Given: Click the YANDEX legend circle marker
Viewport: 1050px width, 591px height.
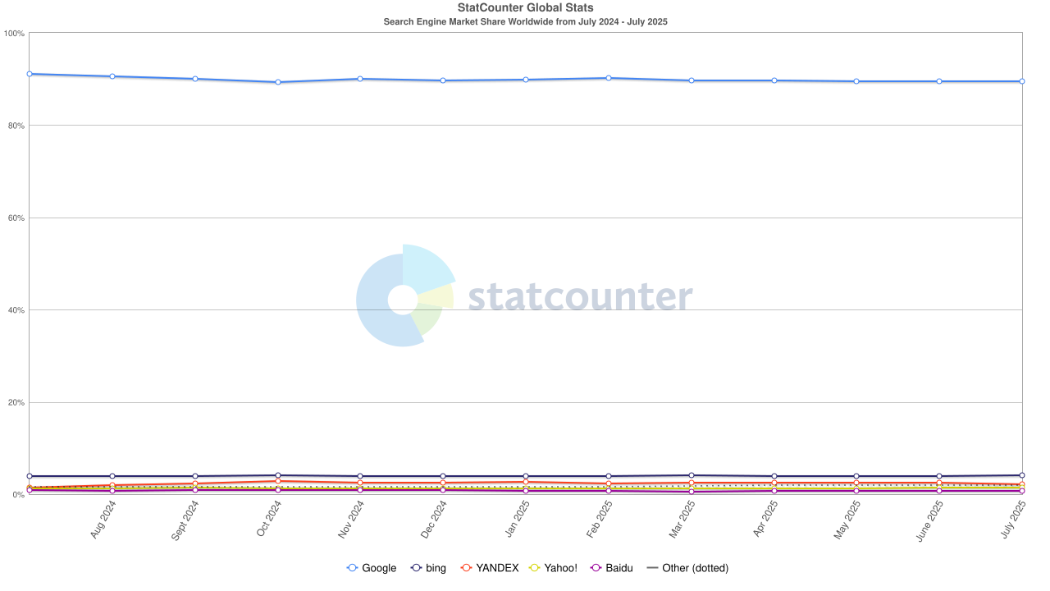Looking at the screenshot, I should (x=467, y=568).
